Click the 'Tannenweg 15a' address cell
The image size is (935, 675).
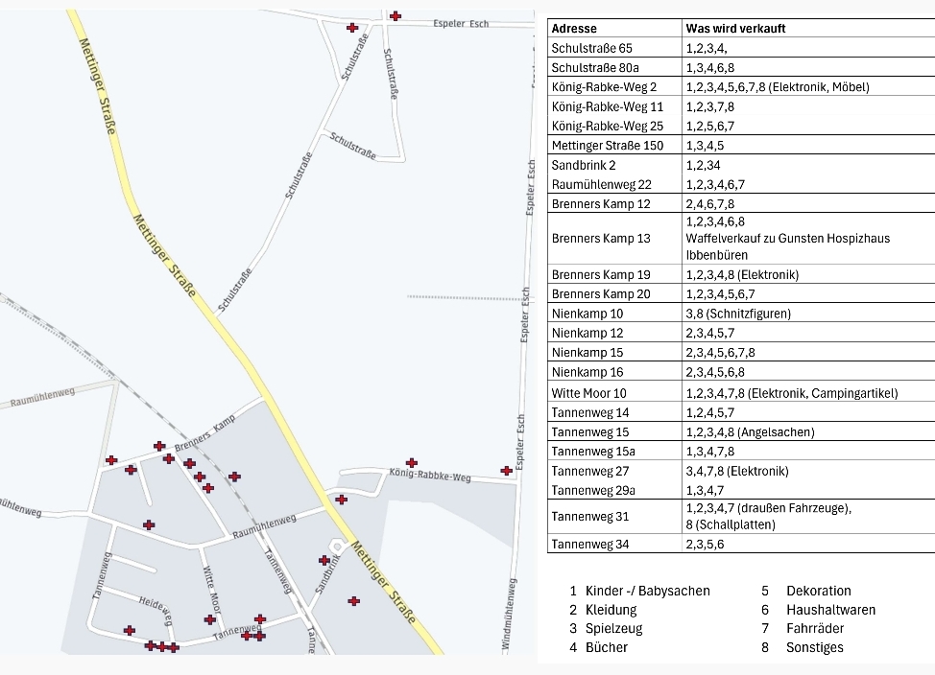614,452
